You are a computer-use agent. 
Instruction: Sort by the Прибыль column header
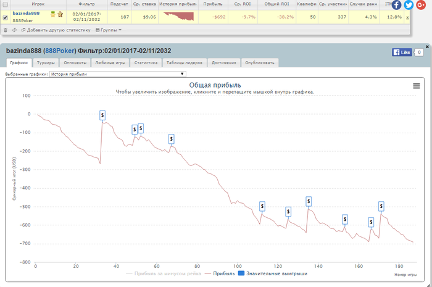point(213,4)
